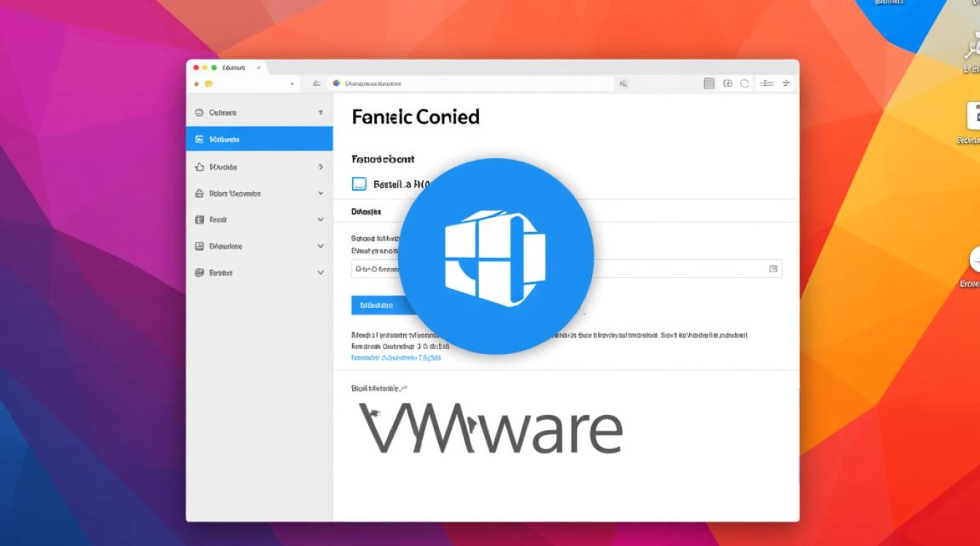Click the browser tab at the top of the window

233,67
